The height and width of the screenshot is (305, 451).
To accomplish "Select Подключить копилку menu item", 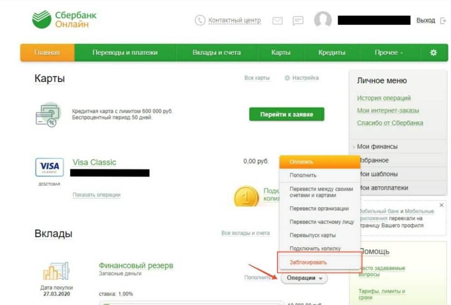I will 320,248.
